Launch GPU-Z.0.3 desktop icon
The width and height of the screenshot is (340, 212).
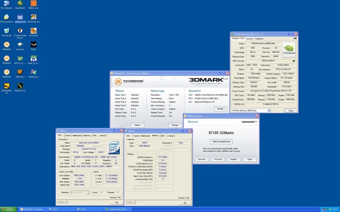click(x=20, y=60)
